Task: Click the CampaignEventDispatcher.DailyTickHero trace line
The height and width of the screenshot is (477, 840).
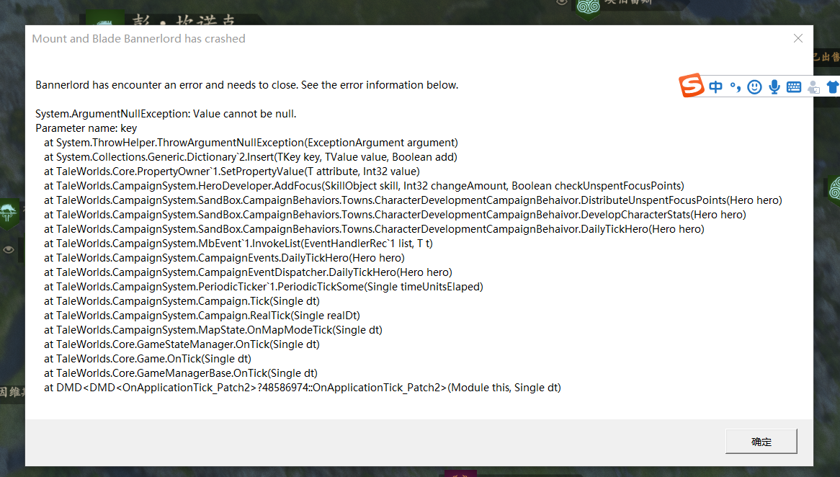Action: (248, 272)
